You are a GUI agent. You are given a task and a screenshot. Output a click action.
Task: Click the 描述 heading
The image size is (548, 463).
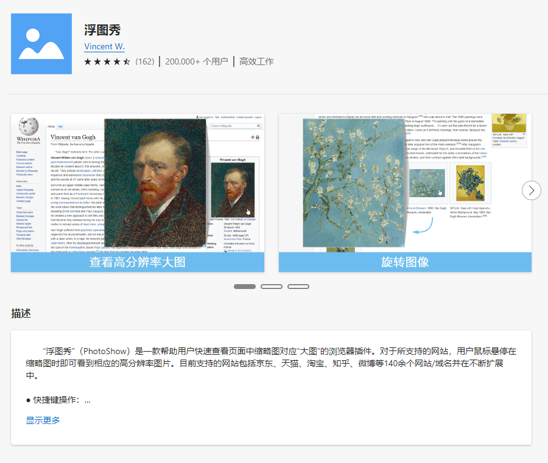[21, 313]
